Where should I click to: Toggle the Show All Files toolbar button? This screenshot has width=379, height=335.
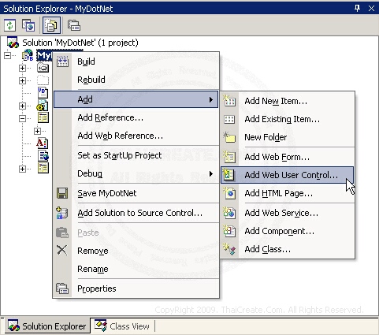pyautogui.click(x=51, y=25)
